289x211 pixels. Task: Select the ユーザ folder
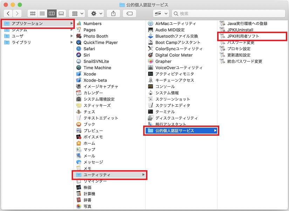tap(37, 36)
